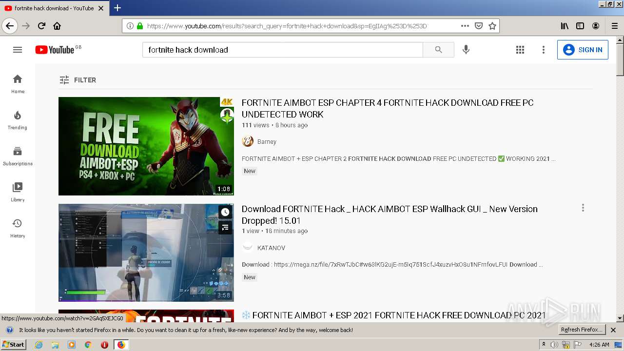This screenshot has height=351, width=624.
Task: Open a new tab with the plus button
Action: [117, 8]
